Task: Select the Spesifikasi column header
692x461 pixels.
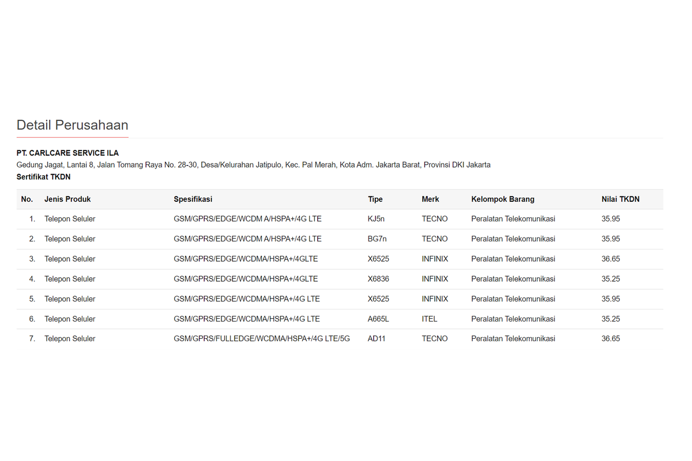Action: click(193, 199)
